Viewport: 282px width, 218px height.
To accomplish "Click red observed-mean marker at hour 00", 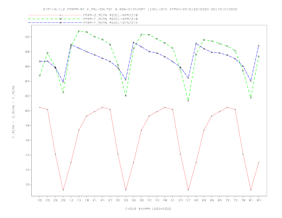I will pyautogui.click(x=40, y=107).
